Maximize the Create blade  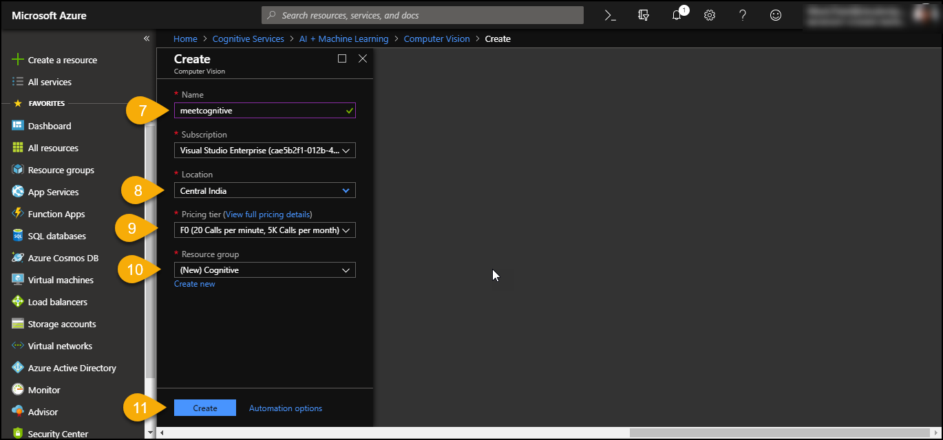coord(342,58)
